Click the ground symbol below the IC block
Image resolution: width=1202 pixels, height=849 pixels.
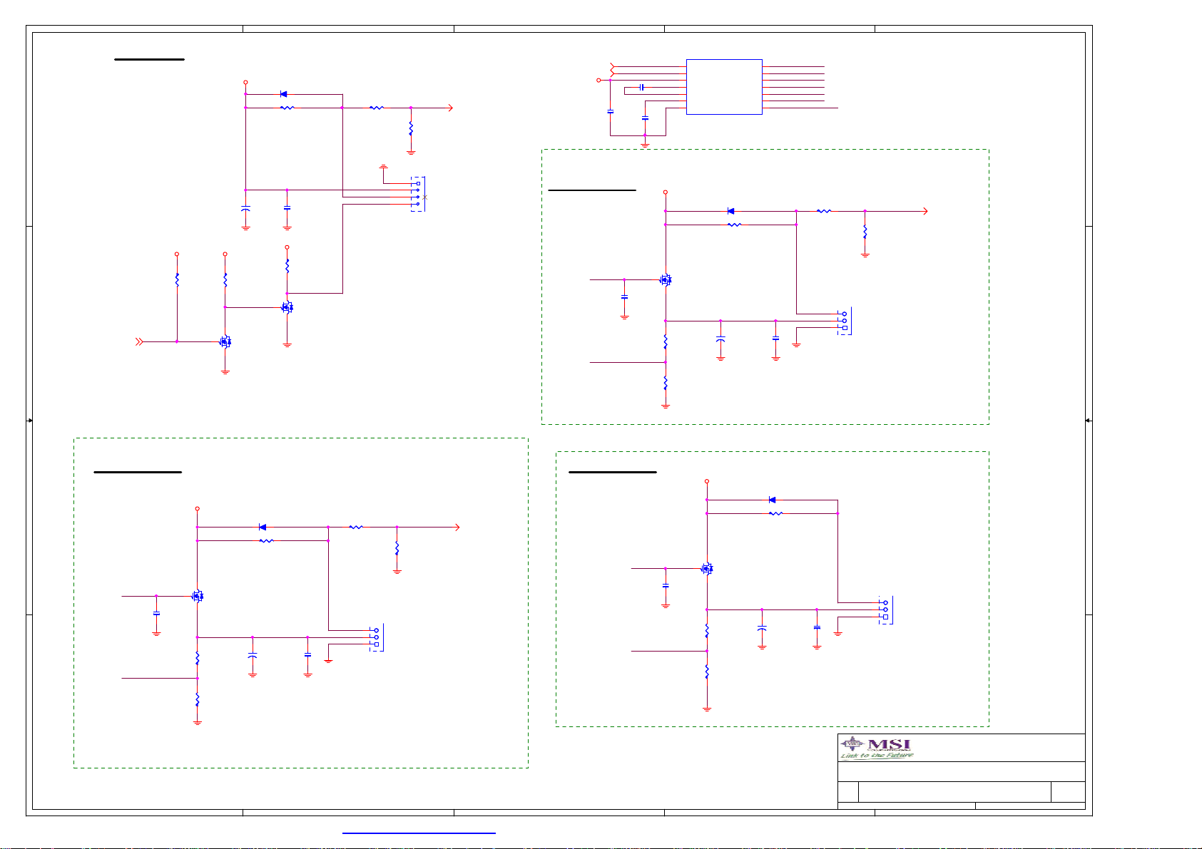pos(645,145)
